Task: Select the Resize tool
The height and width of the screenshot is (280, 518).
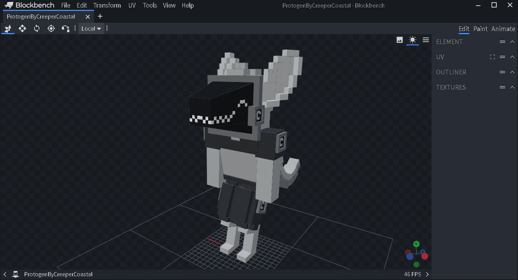Action: pyautogui.click(x=22, y=29)
